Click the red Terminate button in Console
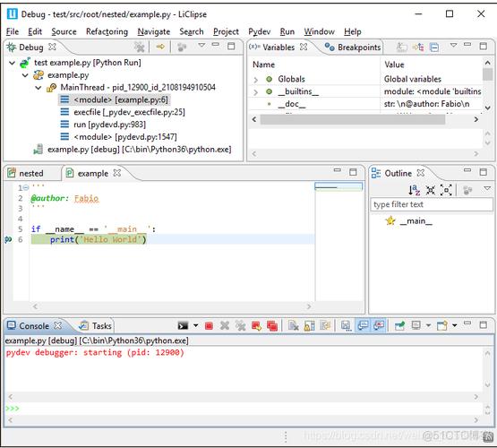Viewport: 497px width, 448px height. pos(209,326)
